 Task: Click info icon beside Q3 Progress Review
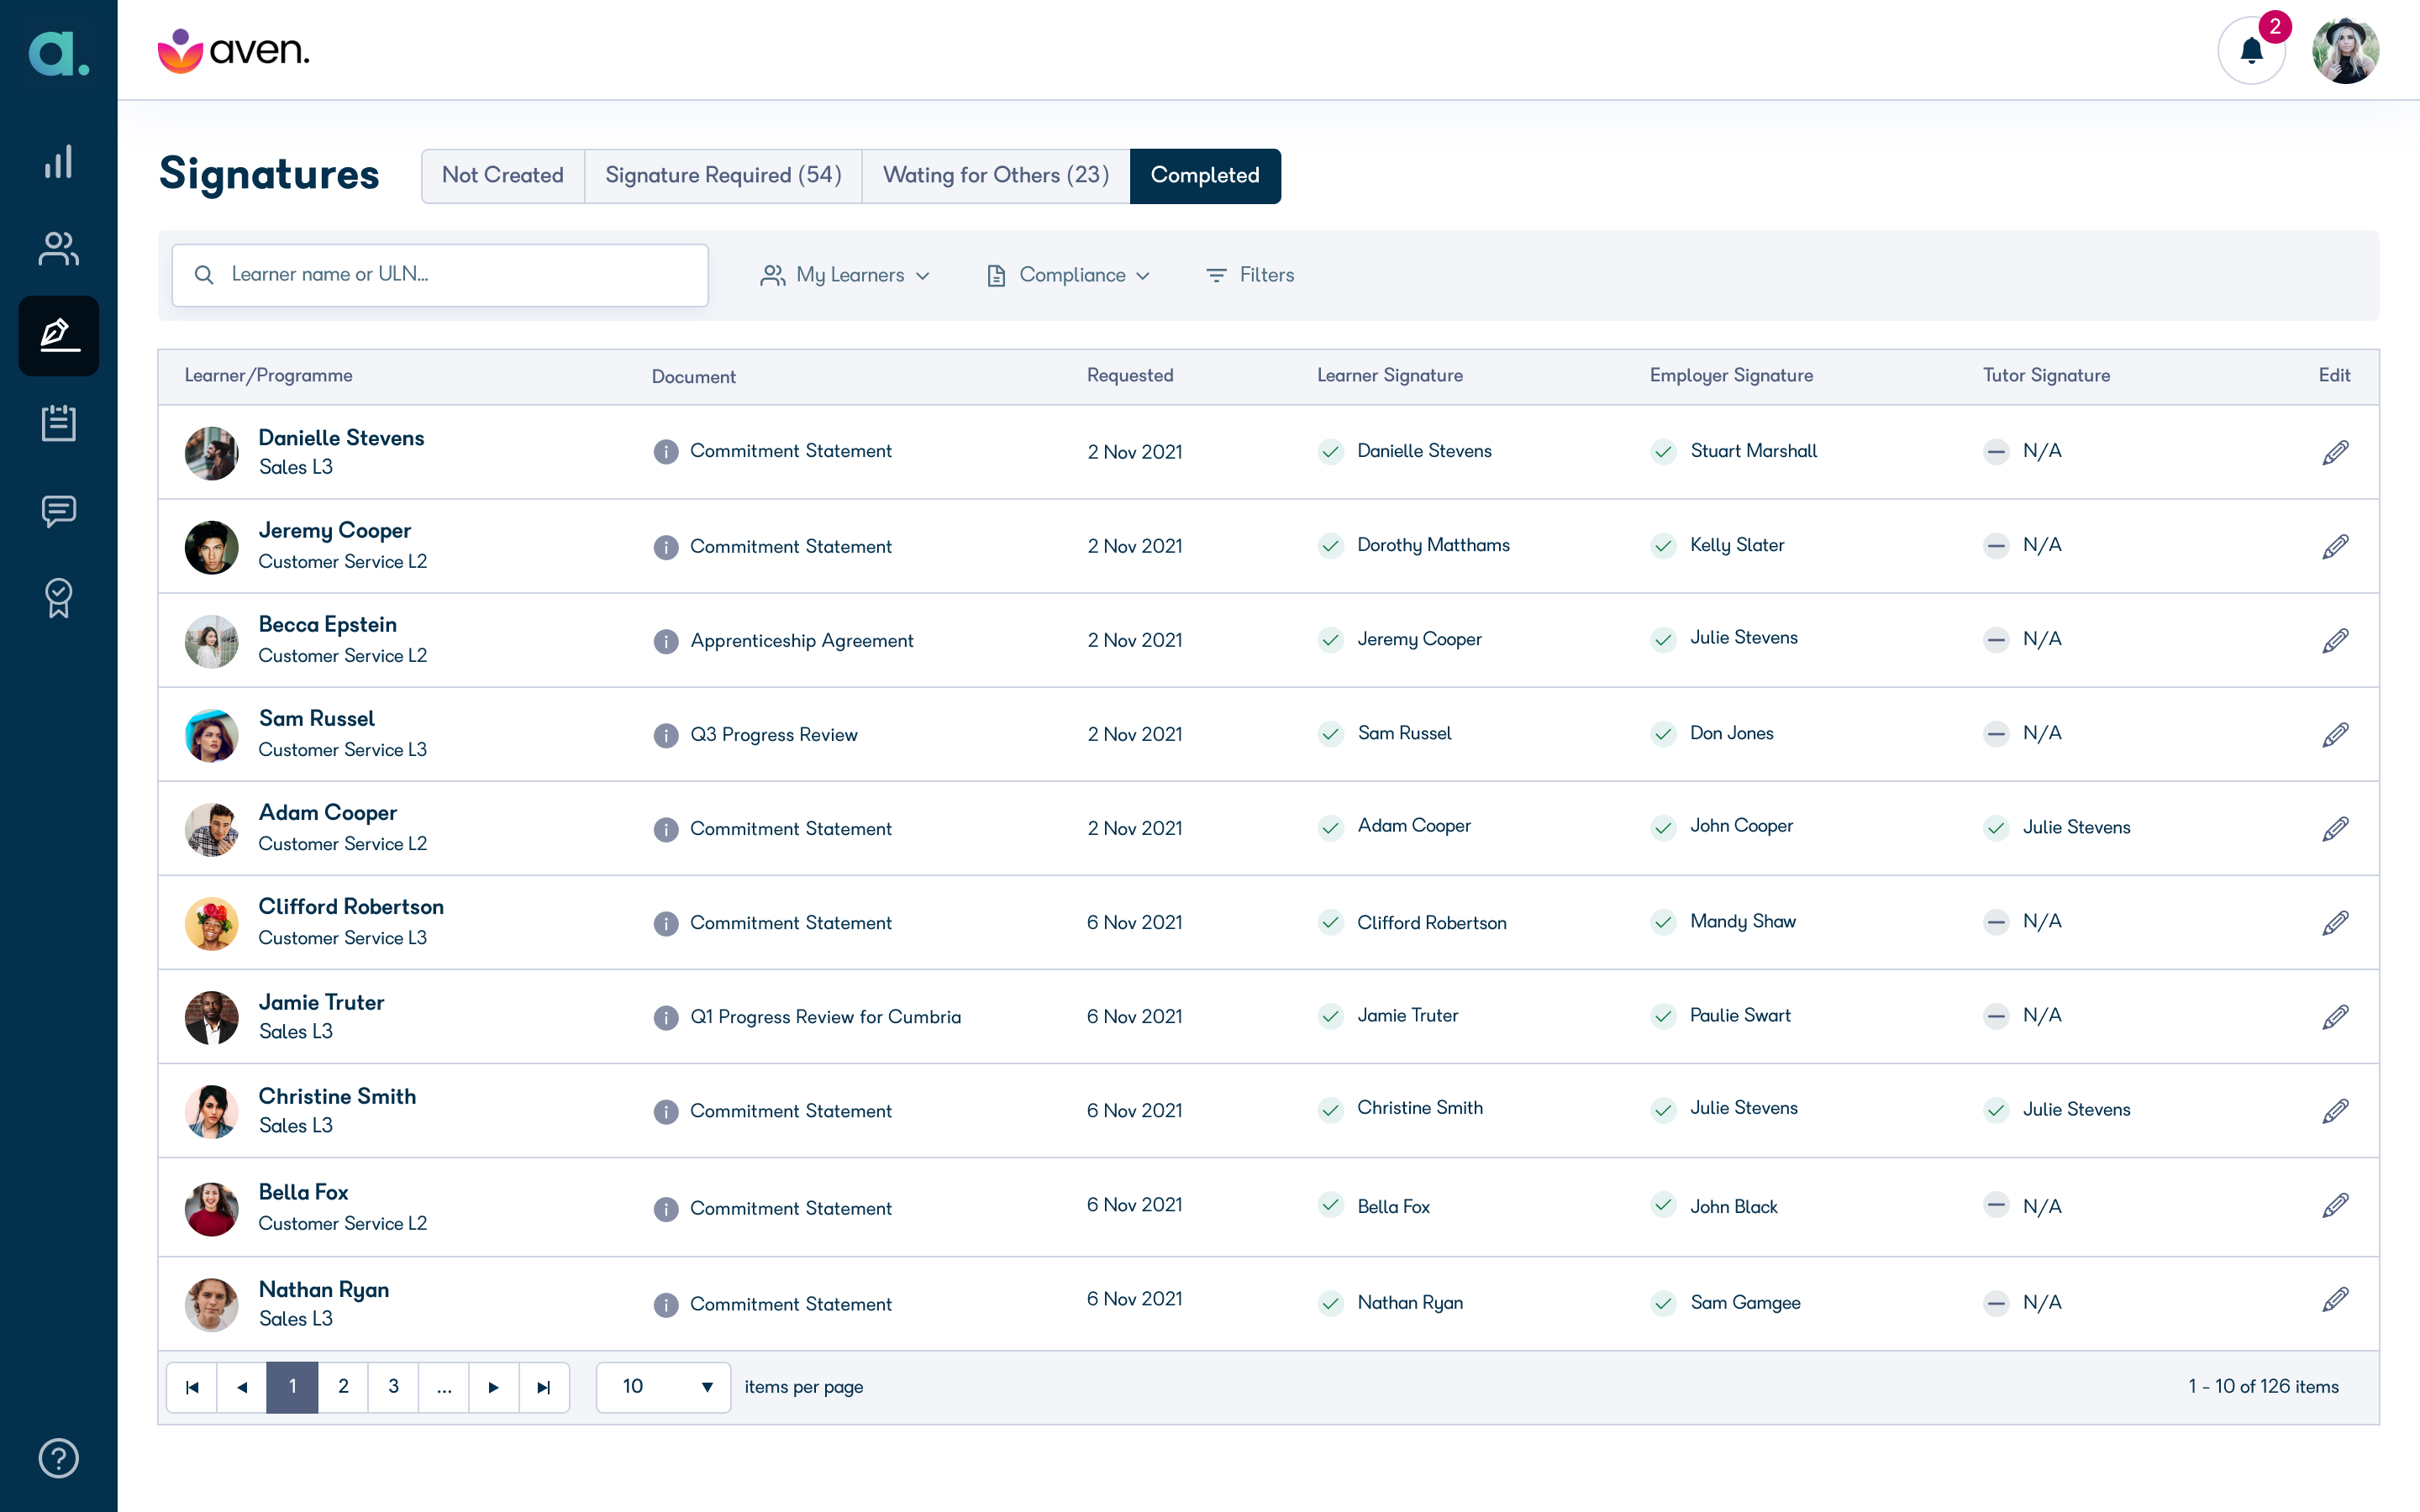666,735
